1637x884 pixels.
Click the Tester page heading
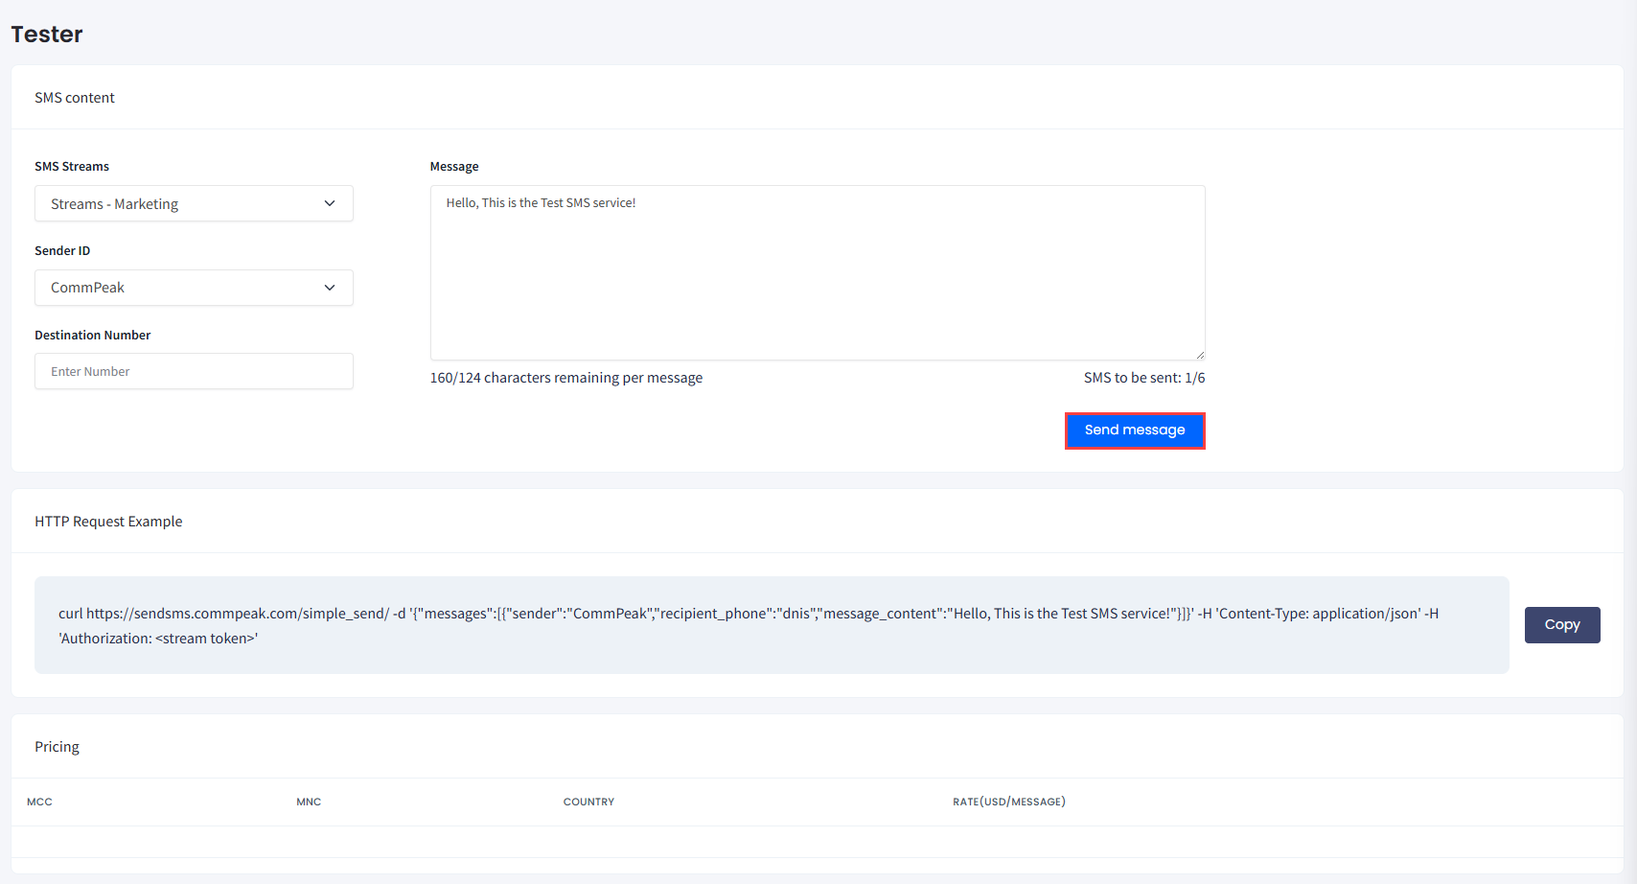tap(46, 34)
